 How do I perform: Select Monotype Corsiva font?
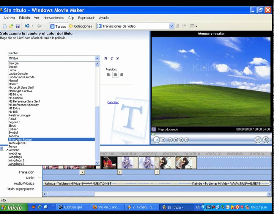pyautogui.click(x=51, y=91)
